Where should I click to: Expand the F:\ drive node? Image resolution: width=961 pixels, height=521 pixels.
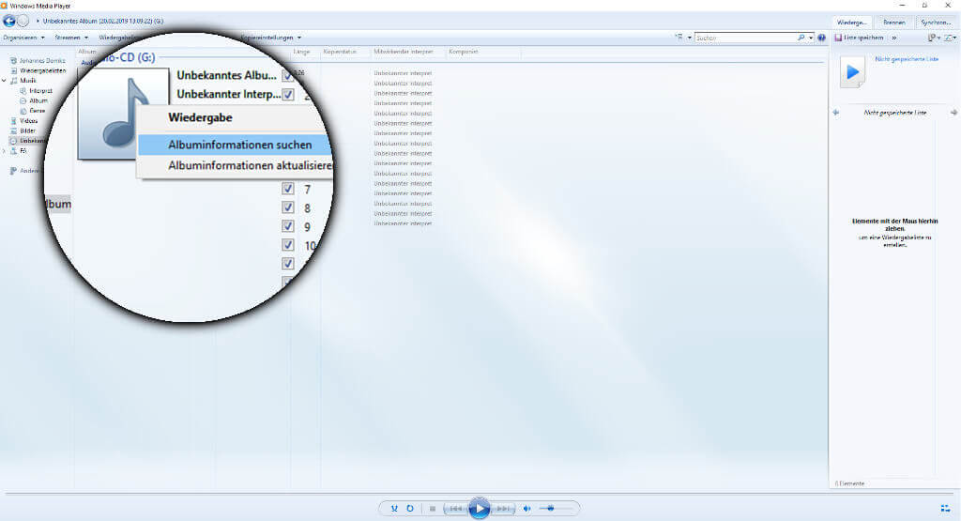(x=5, y=151)
